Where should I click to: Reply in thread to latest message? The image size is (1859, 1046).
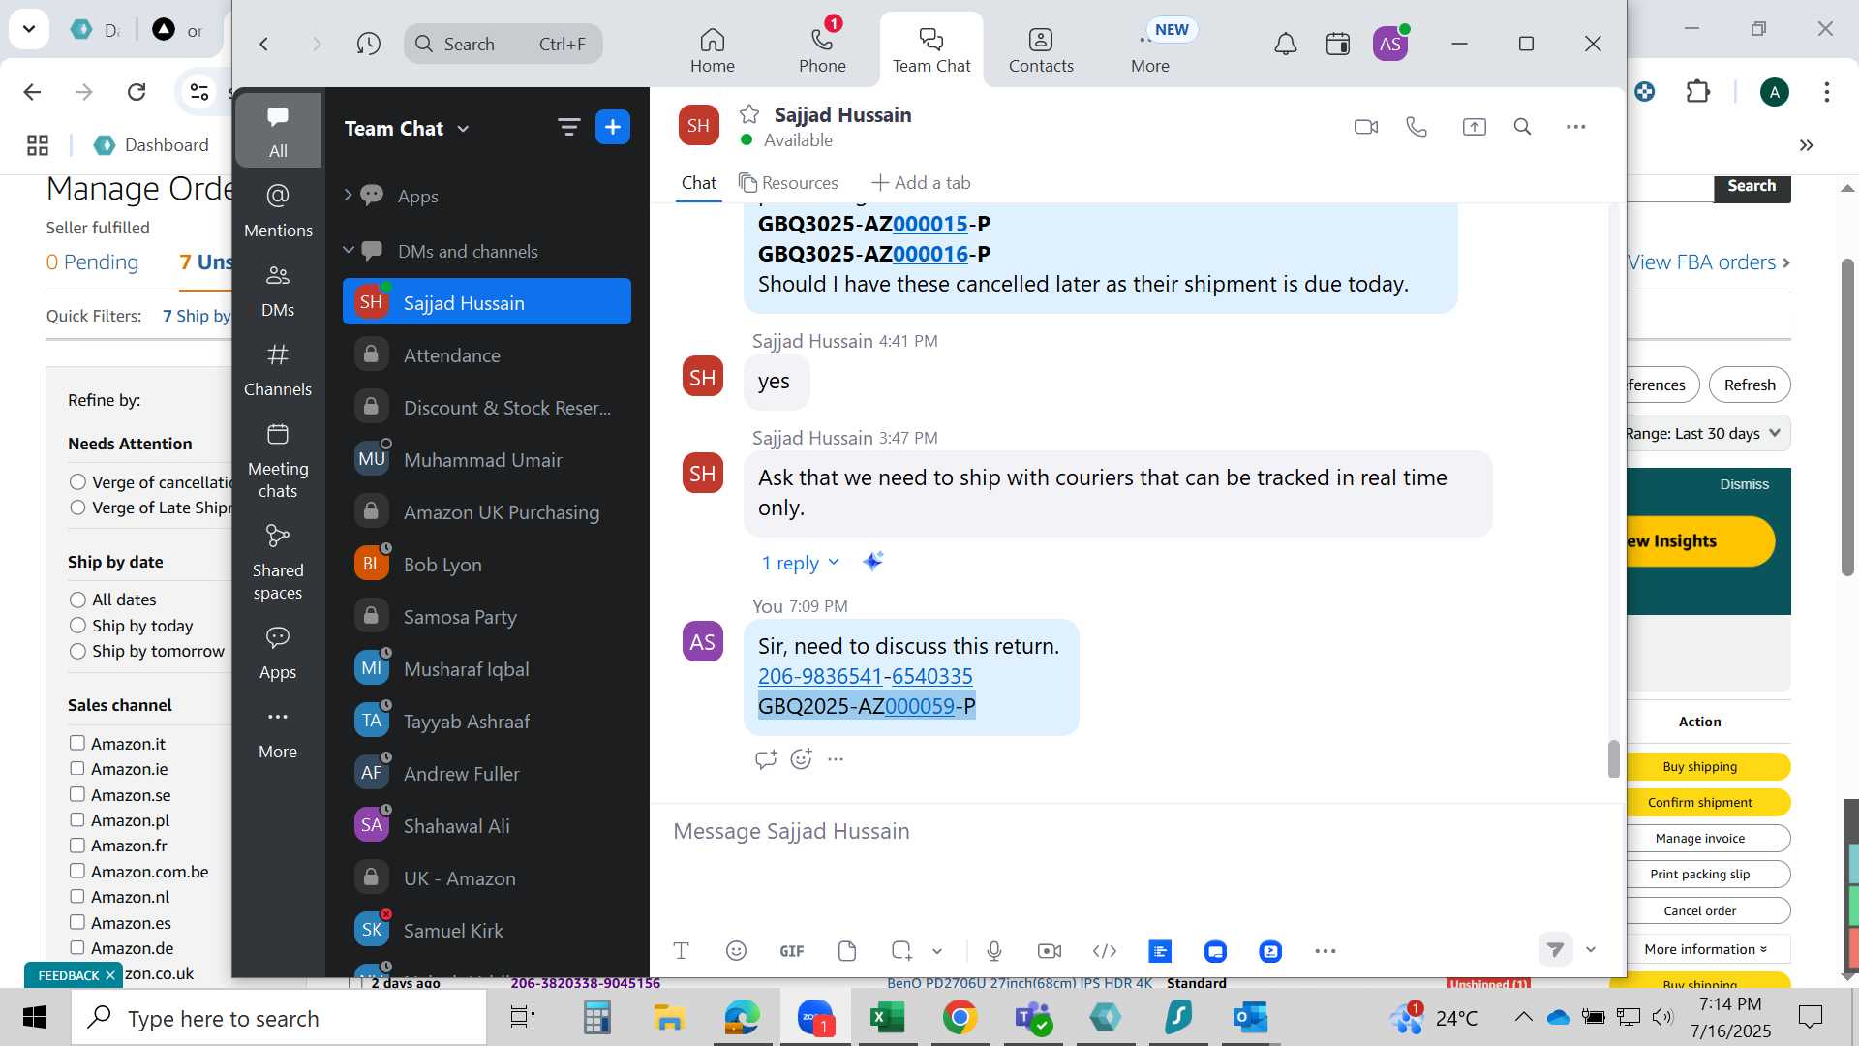point(765,759)
